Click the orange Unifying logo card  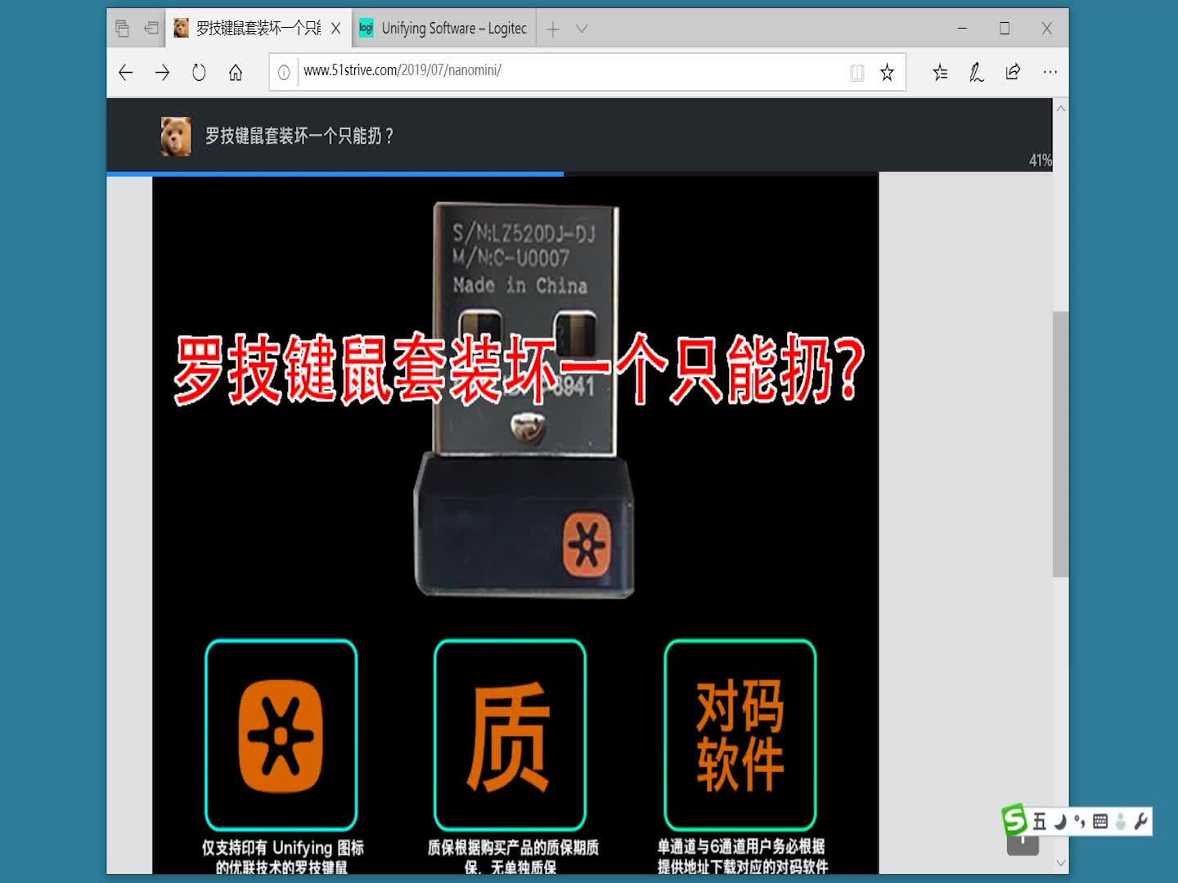(281, 735)
